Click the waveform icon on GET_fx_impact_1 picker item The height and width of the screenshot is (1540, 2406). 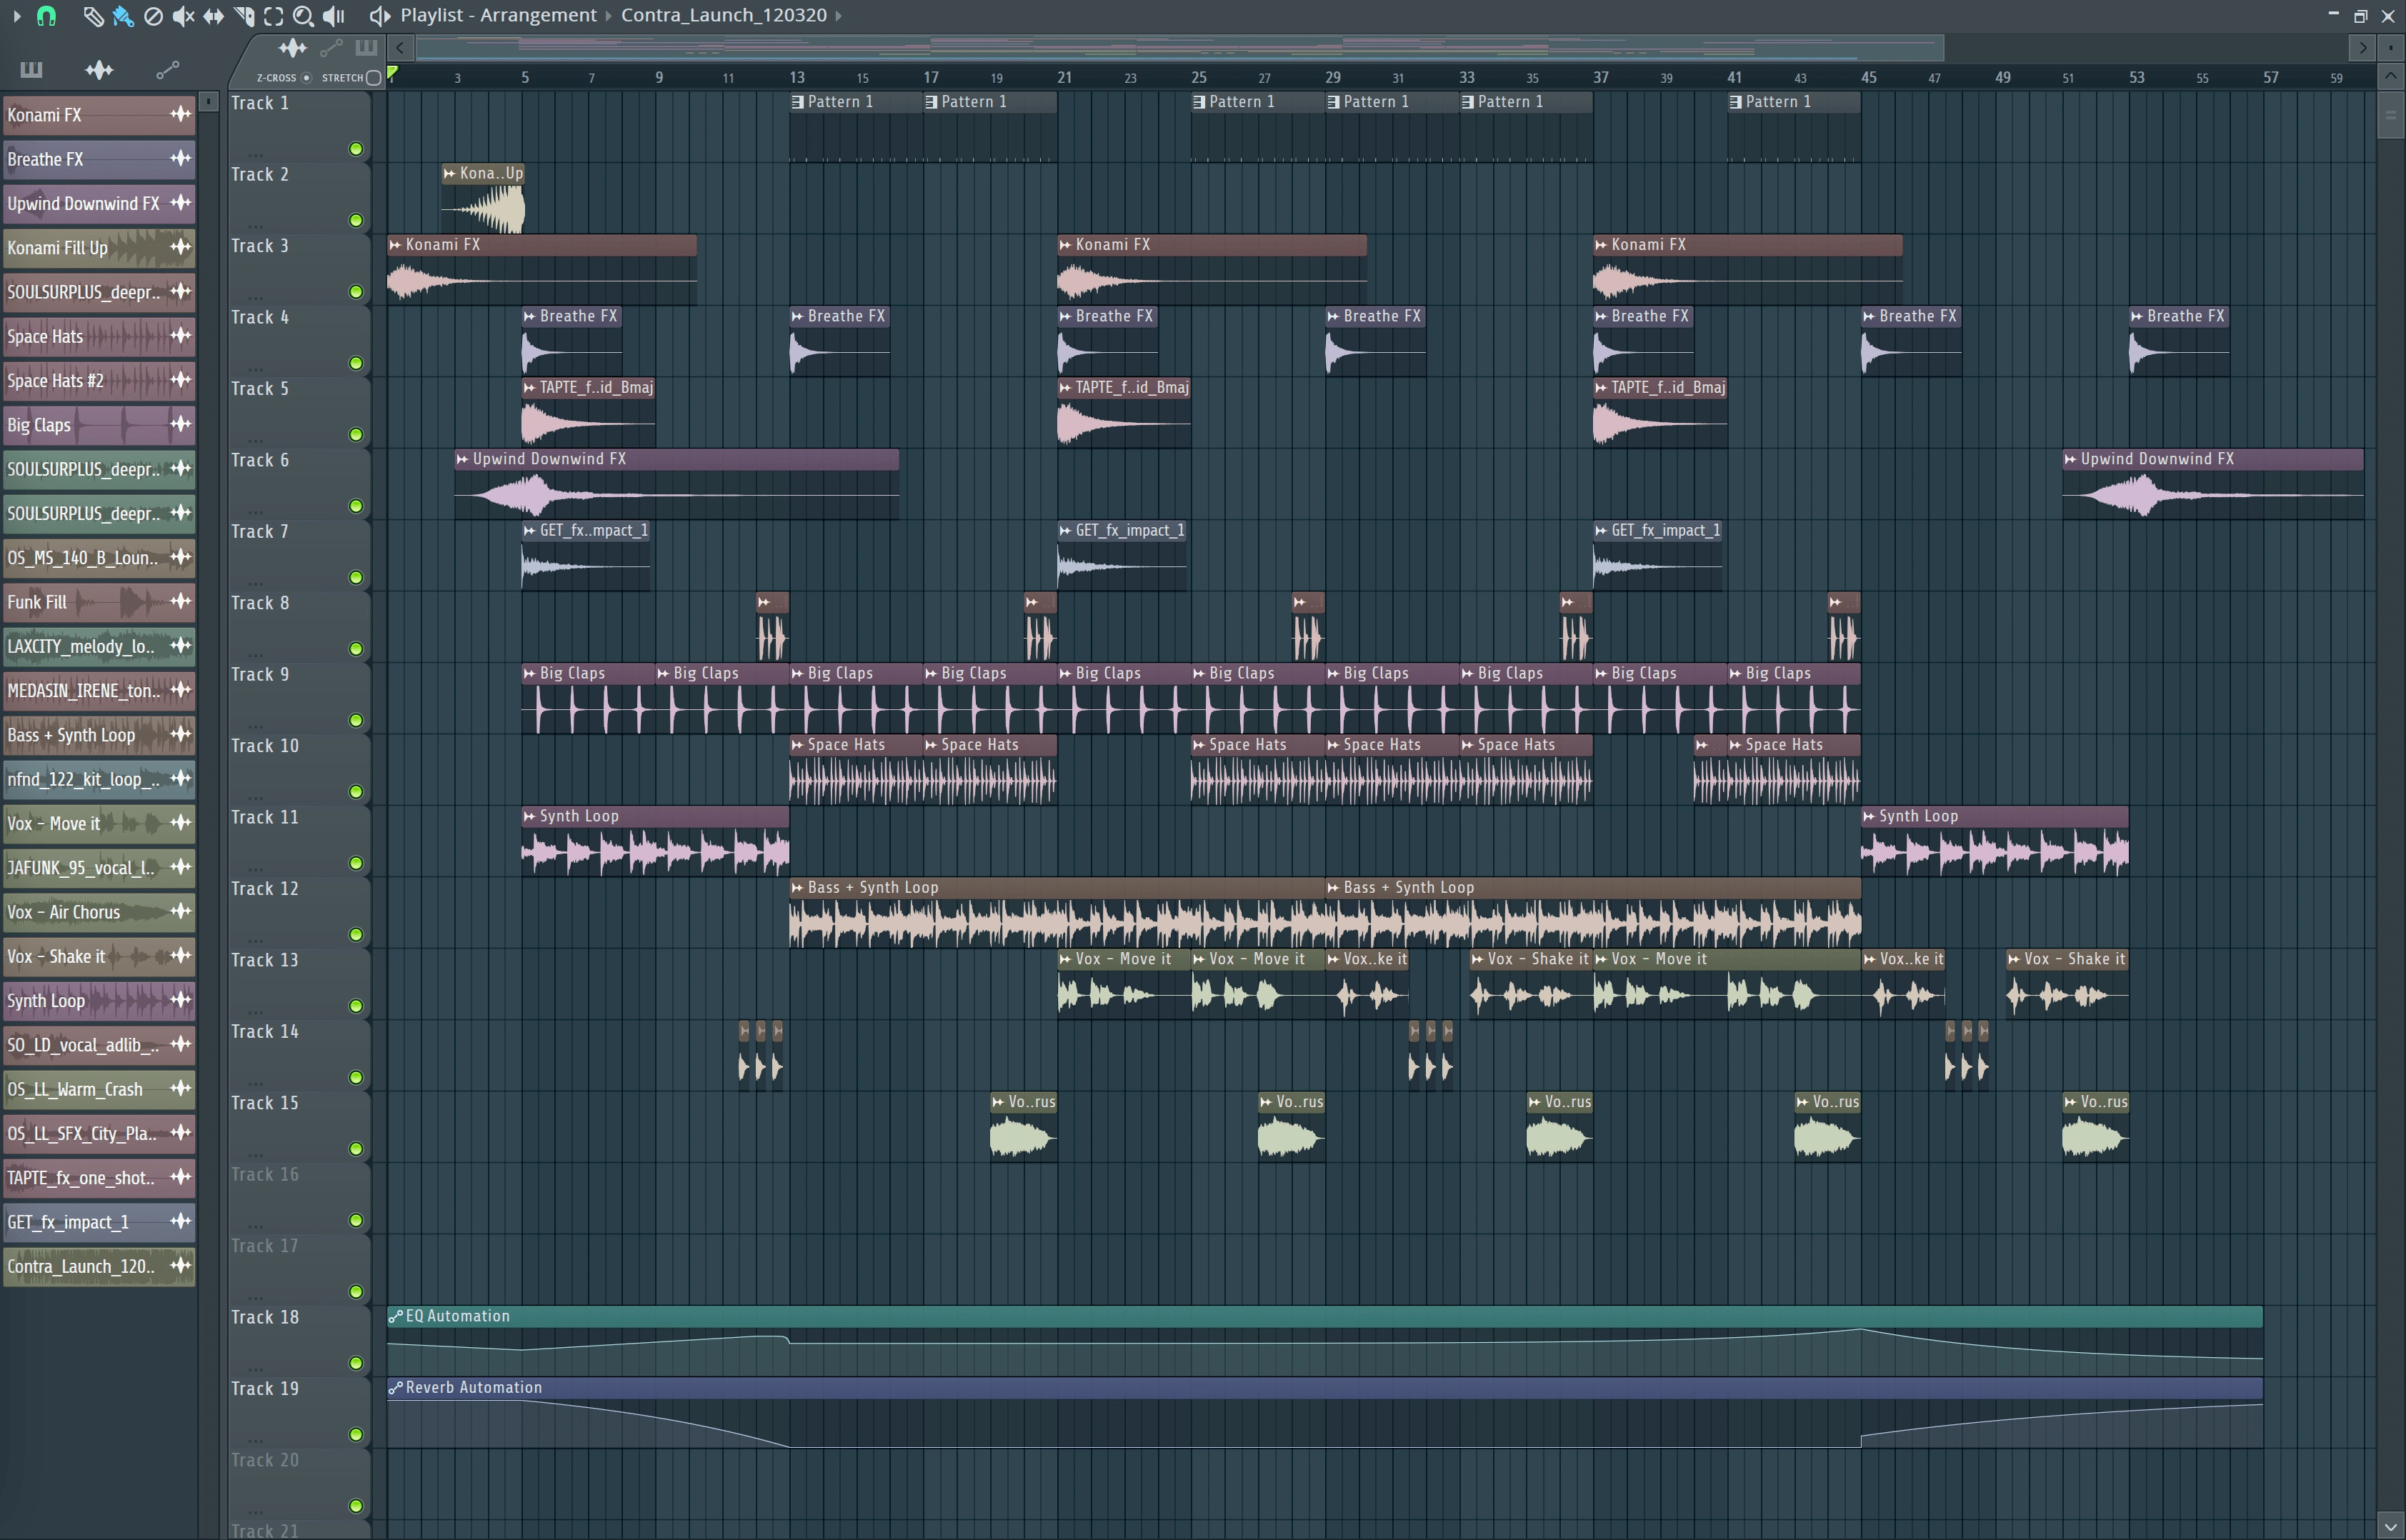click(180, 1221)
